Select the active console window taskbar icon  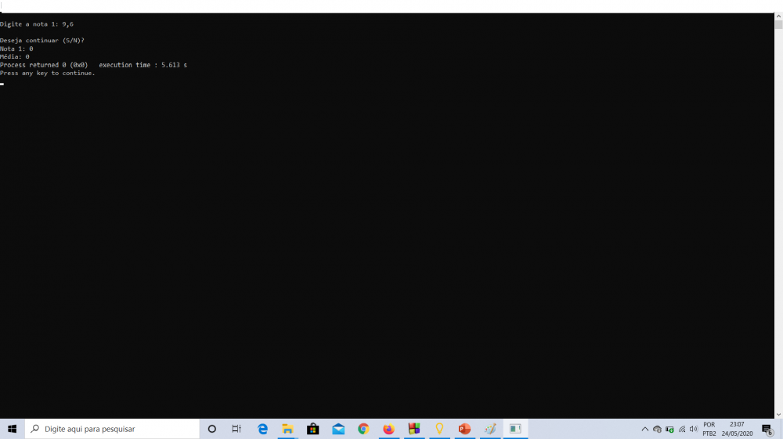[x=515, y=429]
